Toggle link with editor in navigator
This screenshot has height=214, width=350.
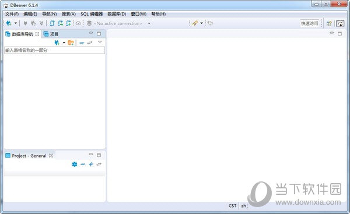pos(90,42)
